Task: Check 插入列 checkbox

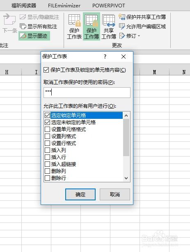Action: tap(47, 150)
